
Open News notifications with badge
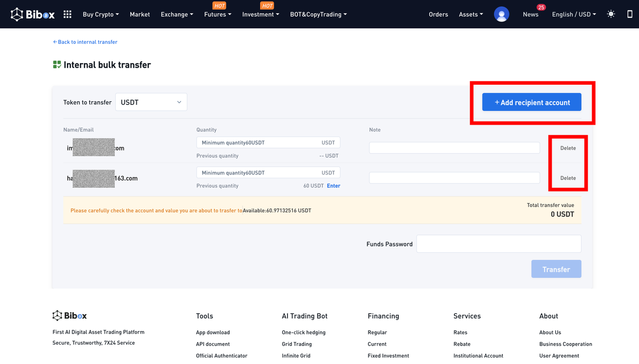pyautogui.click(x=531, y=14)
